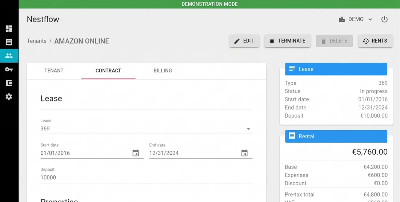
Task: Click the Deposit field showing 10000
Action: click(147, 178)
